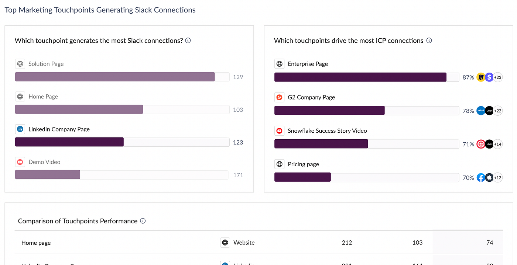Screen dimensions: 517x265
Task: Click the Top Marketing Touchpoints heading
Action: [100, 10]
